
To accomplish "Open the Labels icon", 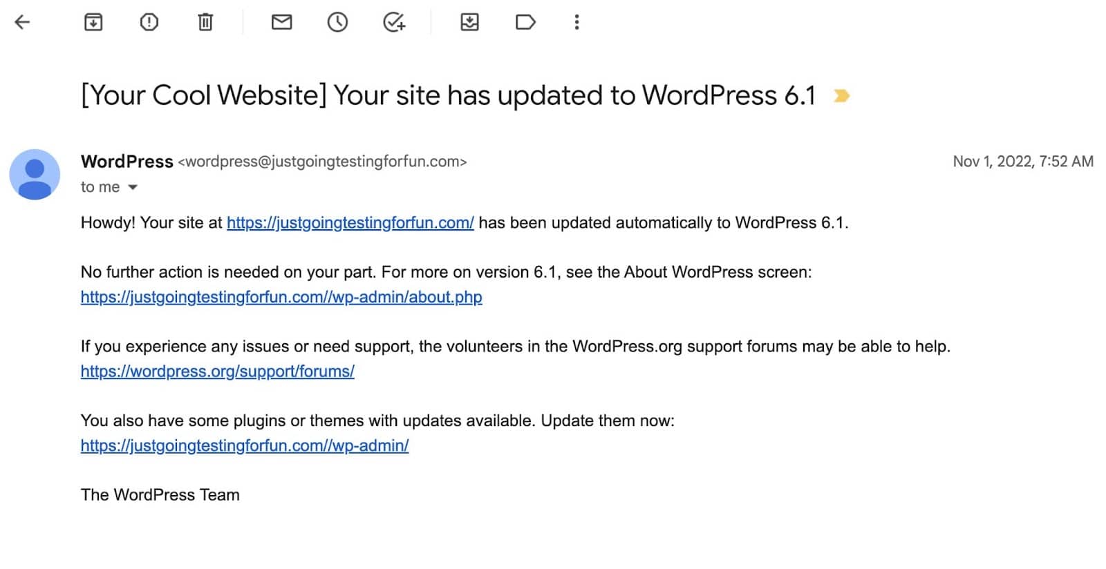I will 525,22.
